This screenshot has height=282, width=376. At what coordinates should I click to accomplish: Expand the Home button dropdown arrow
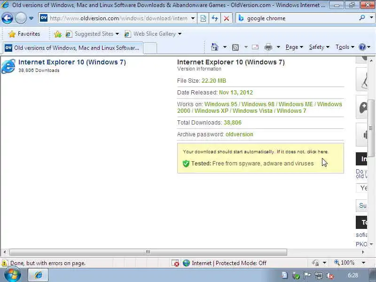tap(225, 47)
